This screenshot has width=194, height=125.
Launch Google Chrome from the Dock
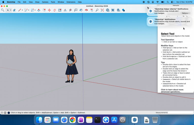point(73,120)
